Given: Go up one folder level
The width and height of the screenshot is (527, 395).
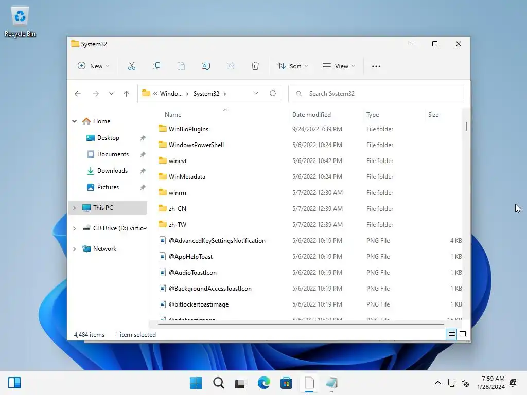Looking at the screenshot, I should [x=127, y=94].
